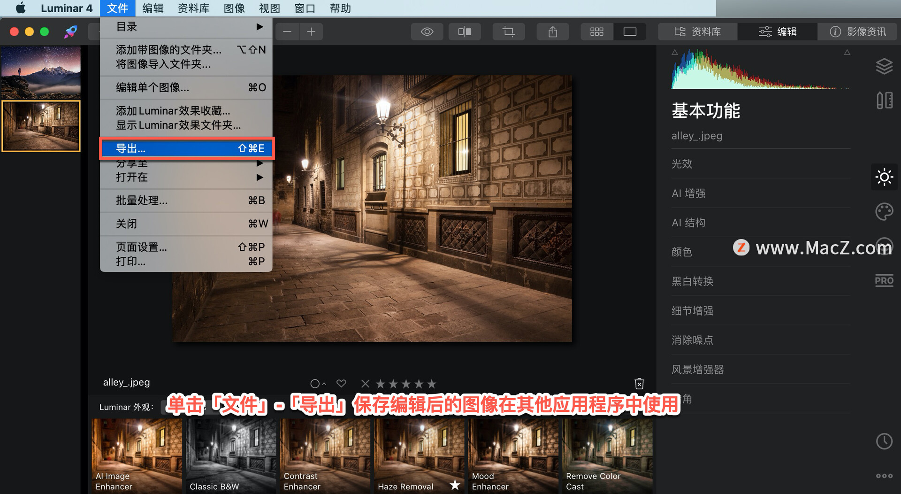The width and height of the screenshot is (901, 494).
Task: Open the 视图 menu
Action: pos(269,8)
